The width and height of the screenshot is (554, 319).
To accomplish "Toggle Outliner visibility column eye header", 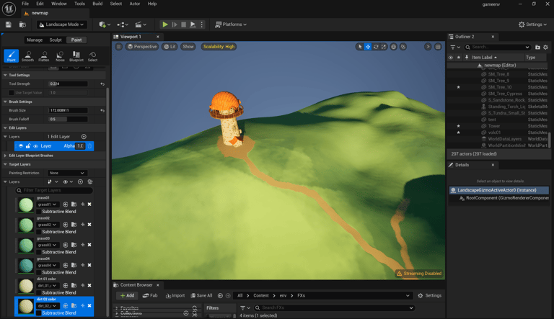I will 450,57.
